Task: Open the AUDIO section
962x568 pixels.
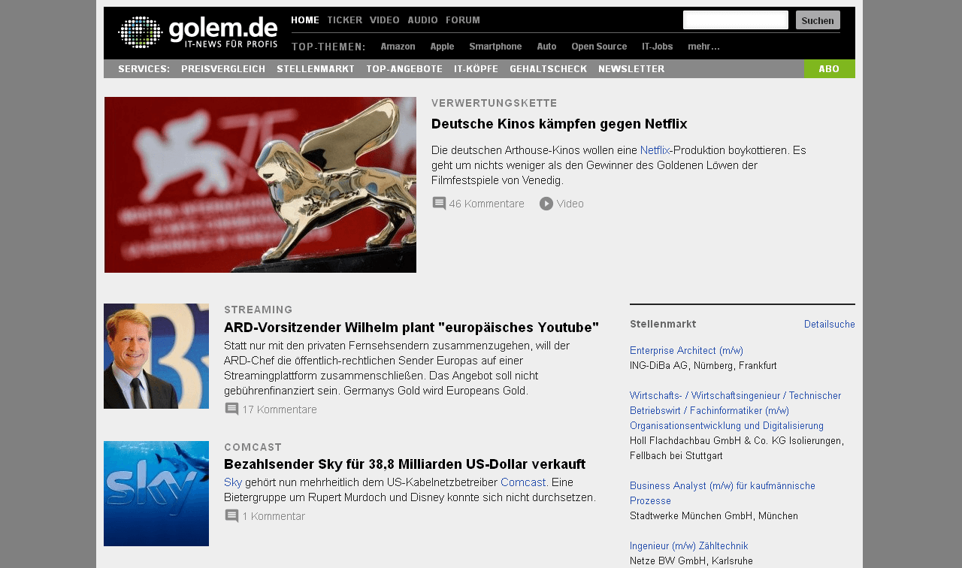Action: (422, 20)
